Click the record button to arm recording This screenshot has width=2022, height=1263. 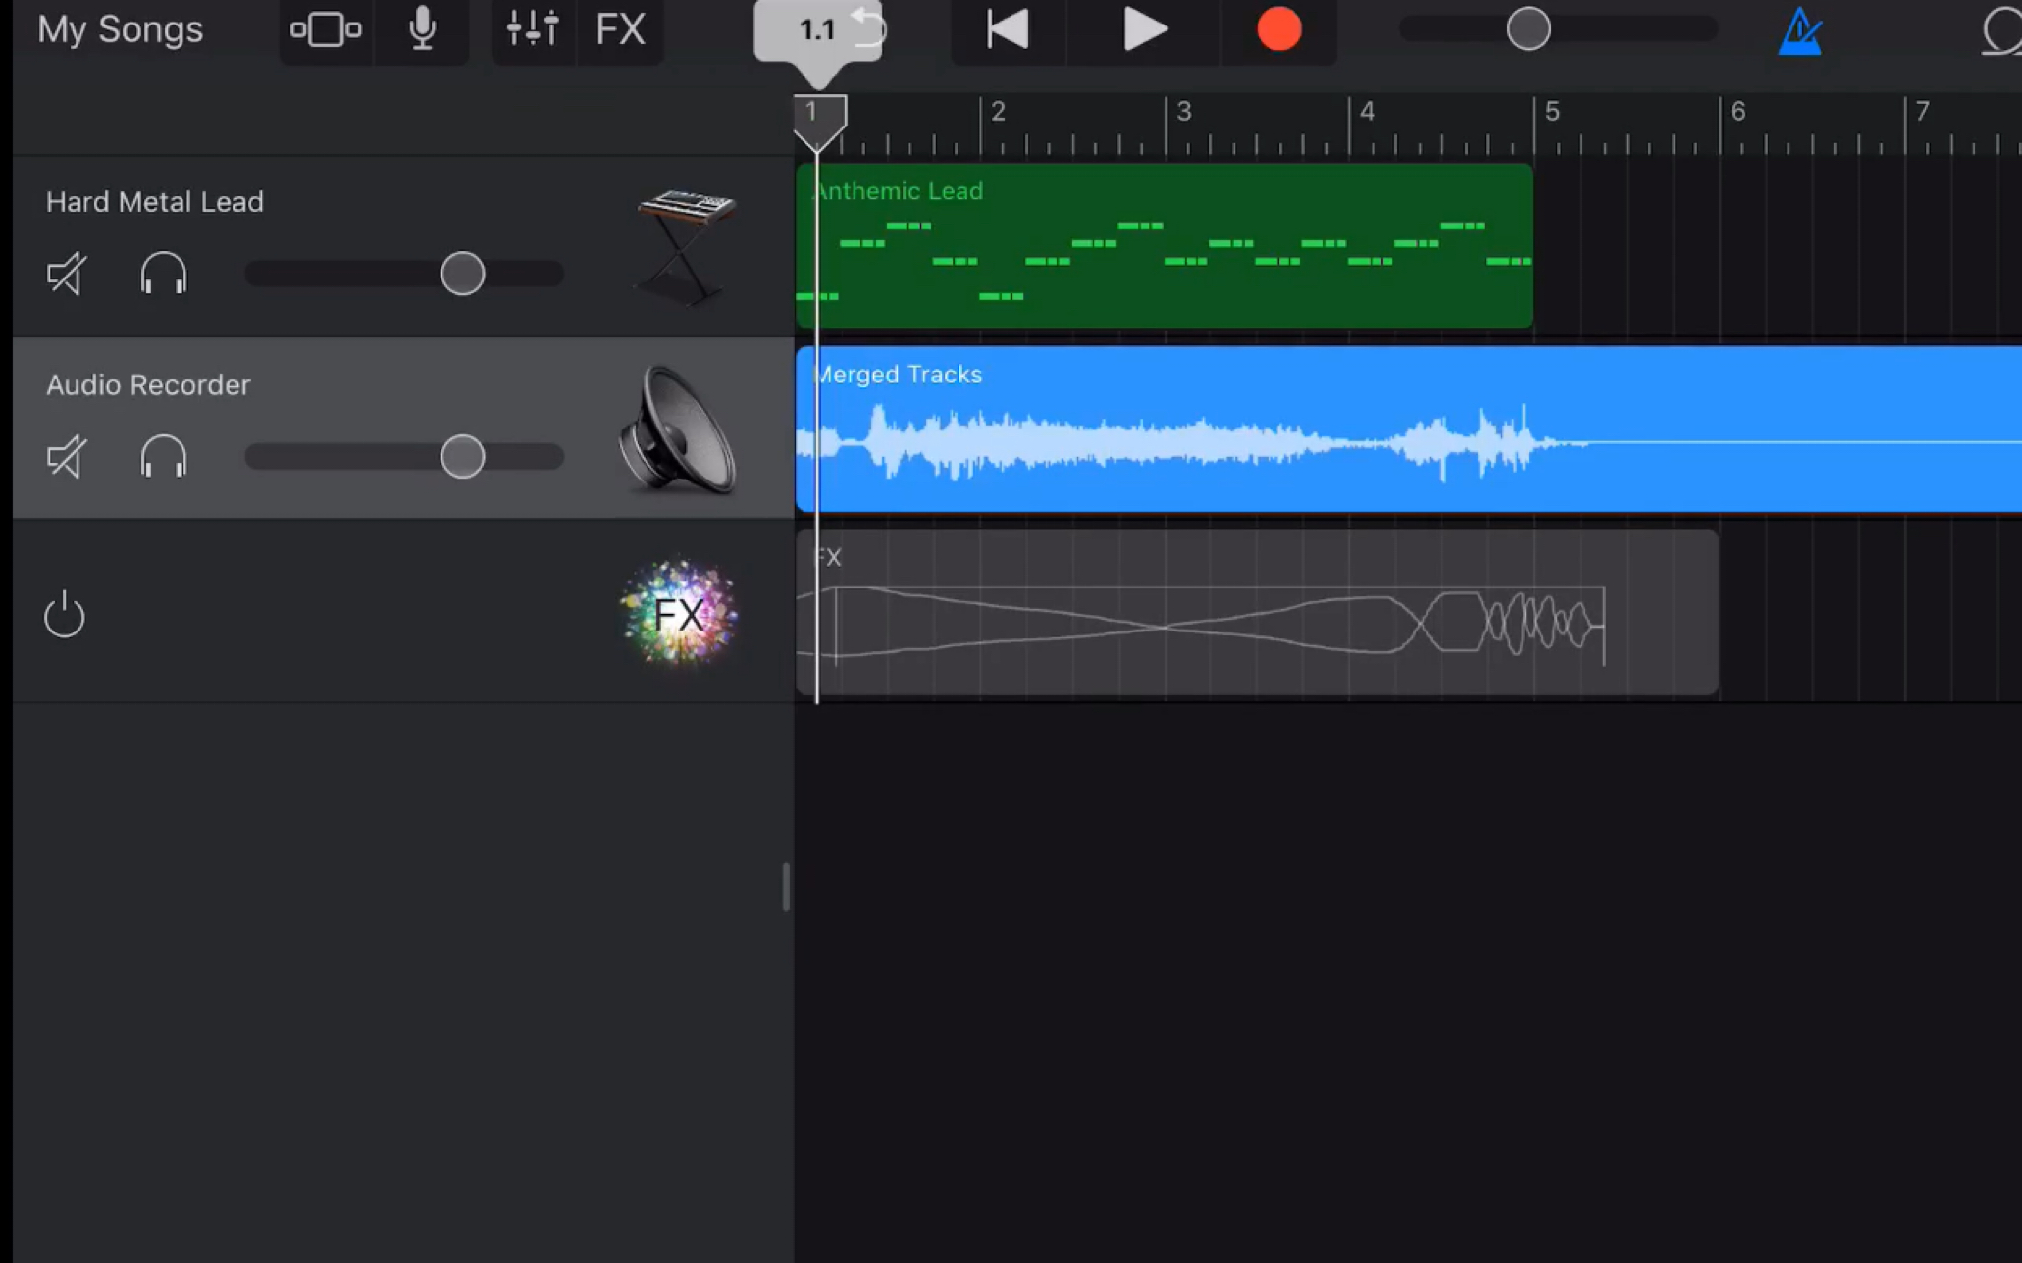1276,29
